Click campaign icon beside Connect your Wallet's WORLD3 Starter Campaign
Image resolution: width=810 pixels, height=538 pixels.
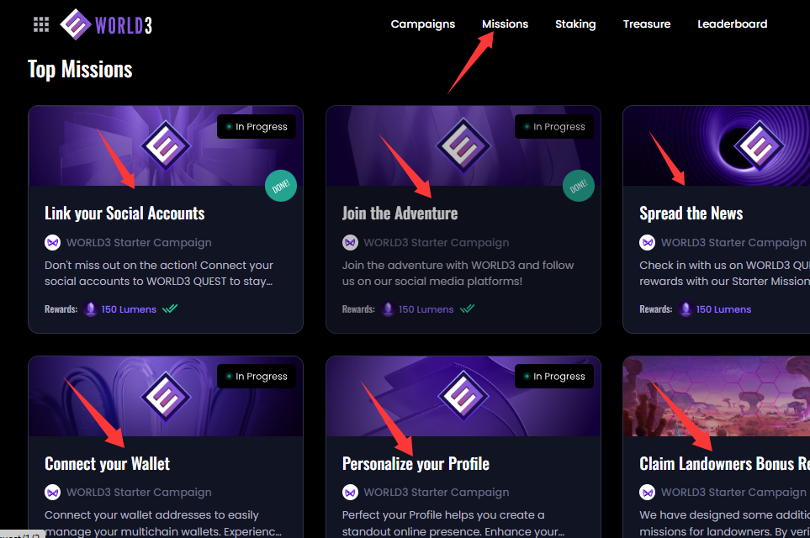click(53, 492)
